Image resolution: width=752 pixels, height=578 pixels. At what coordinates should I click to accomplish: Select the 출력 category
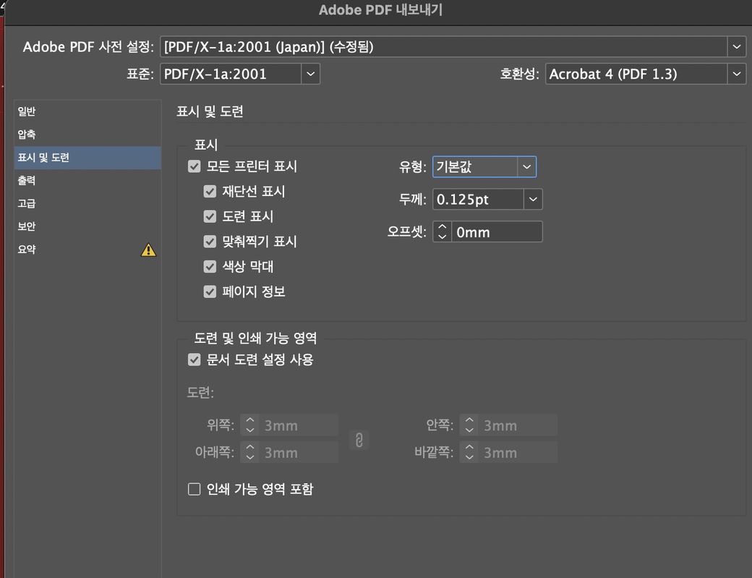87,180
